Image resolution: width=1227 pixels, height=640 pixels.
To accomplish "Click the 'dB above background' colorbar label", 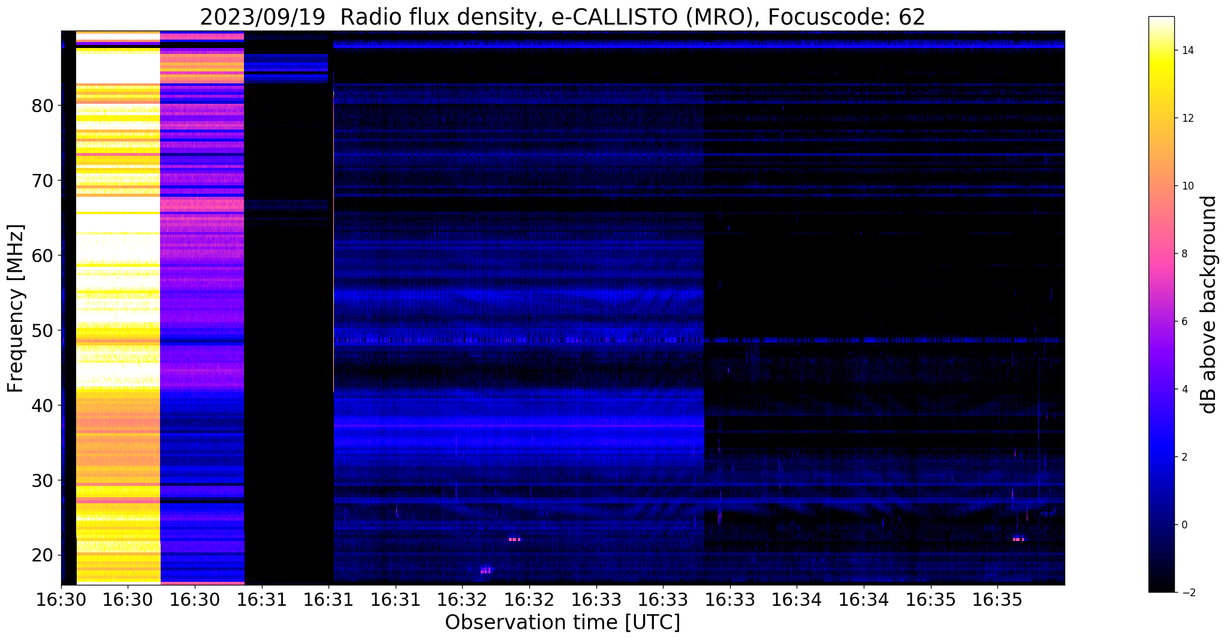I will (x=1208, y=305).
